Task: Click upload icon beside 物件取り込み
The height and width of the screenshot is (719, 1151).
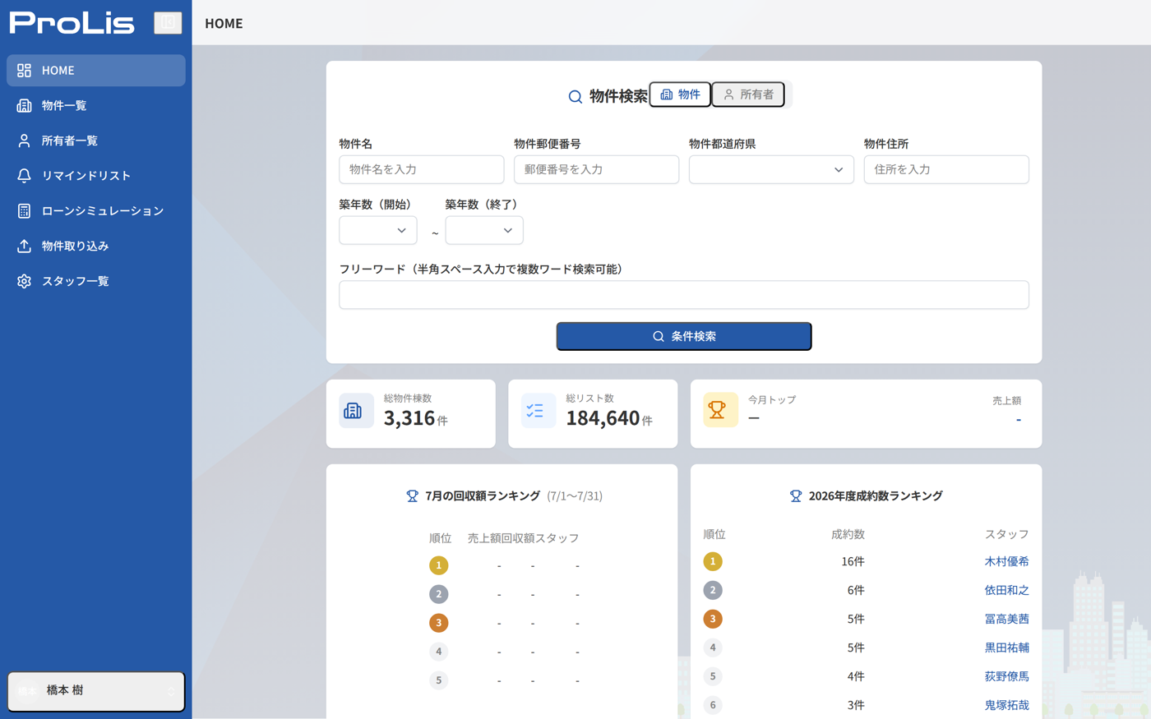Action: click(x=24, y=247)
